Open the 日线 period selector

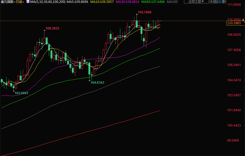(x=19, y=2)
